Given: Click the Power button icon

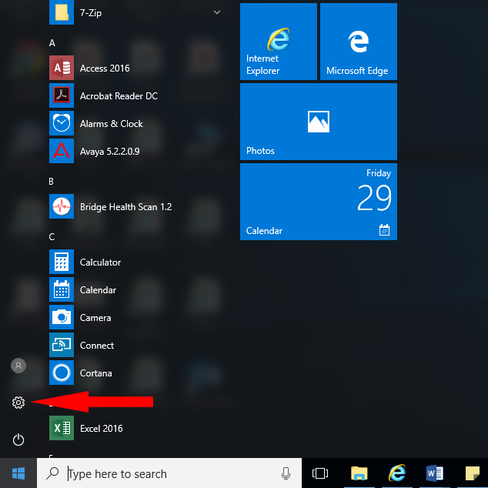Looking at the screenshot, I should point(18,440).
